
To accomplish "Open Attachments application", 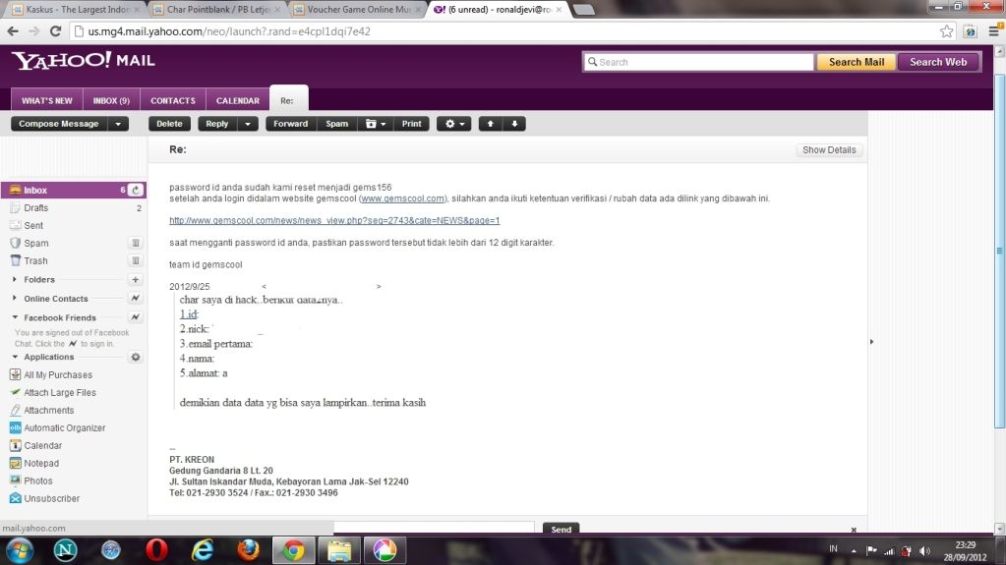I will 49,410.
